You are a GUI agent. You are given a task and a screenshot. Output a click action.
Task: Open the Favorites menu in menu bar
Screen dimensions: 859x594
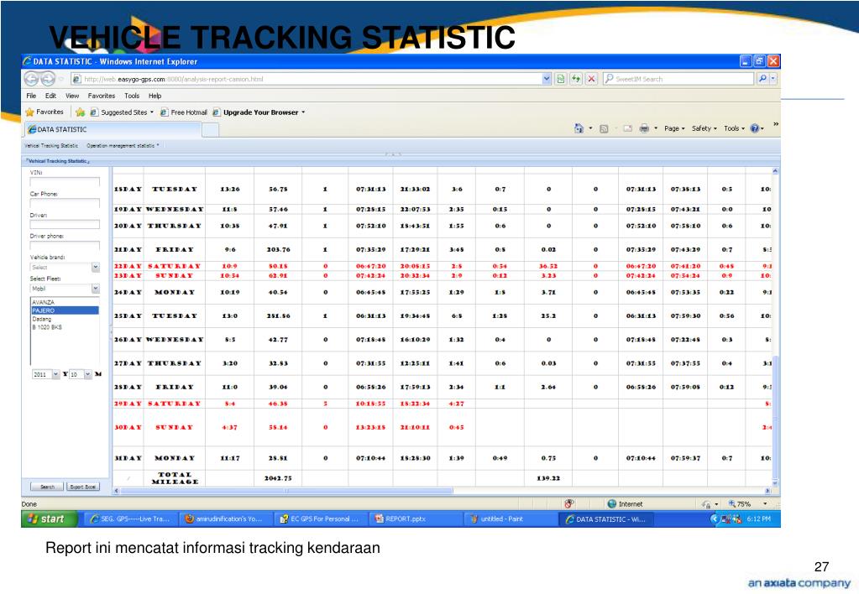pyautogui.click(x=102, y=96)
